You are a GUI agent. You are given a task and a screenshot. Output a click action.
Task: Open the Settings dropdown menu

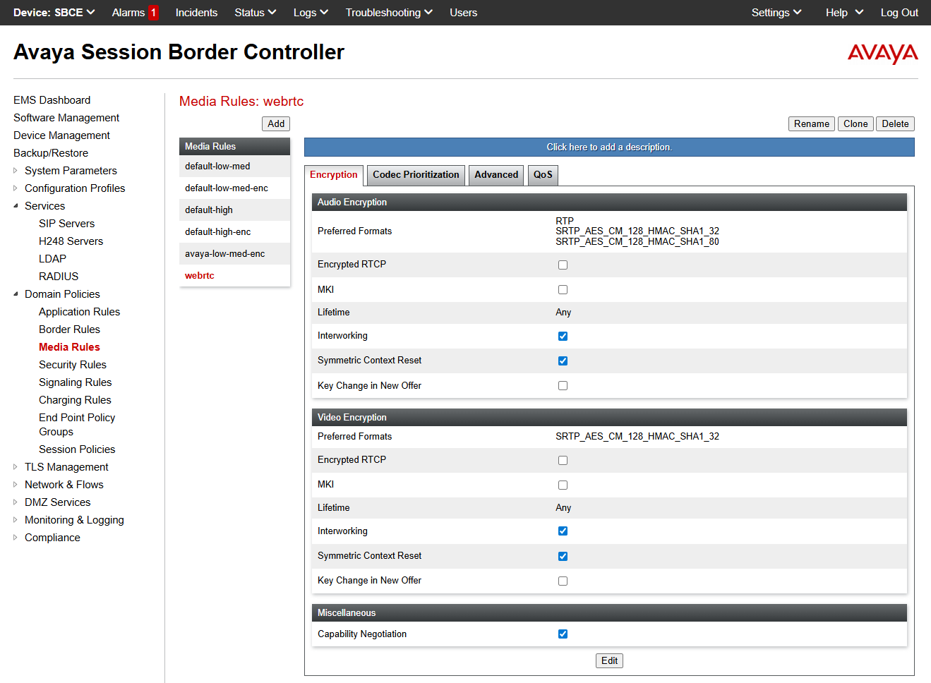click(x=776, y=13)
